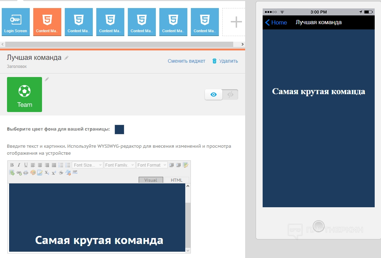Insert a numbered list
The height and width of the screenshot is (258, 381).
click(61, 165)
